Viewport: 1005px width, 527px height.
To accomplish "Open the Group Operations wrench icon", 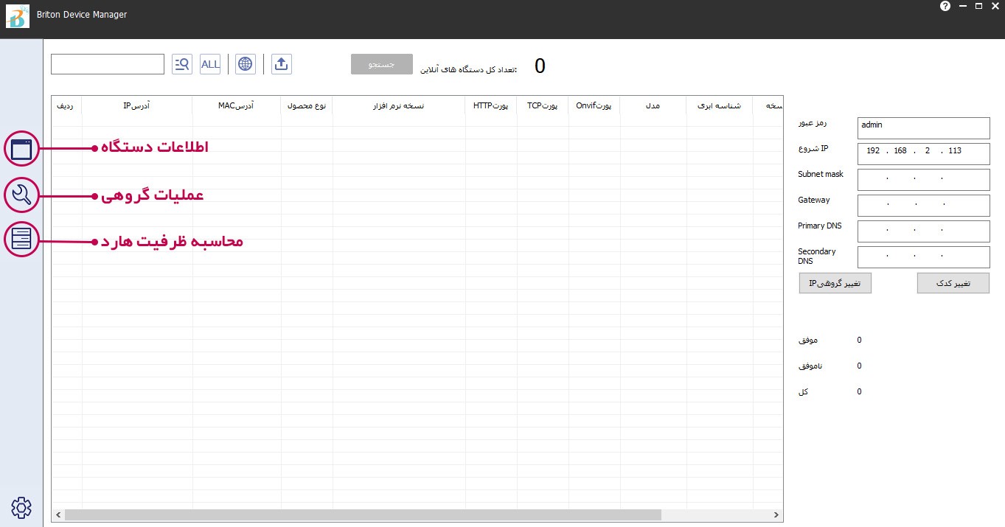I will [x=21, y=195].
